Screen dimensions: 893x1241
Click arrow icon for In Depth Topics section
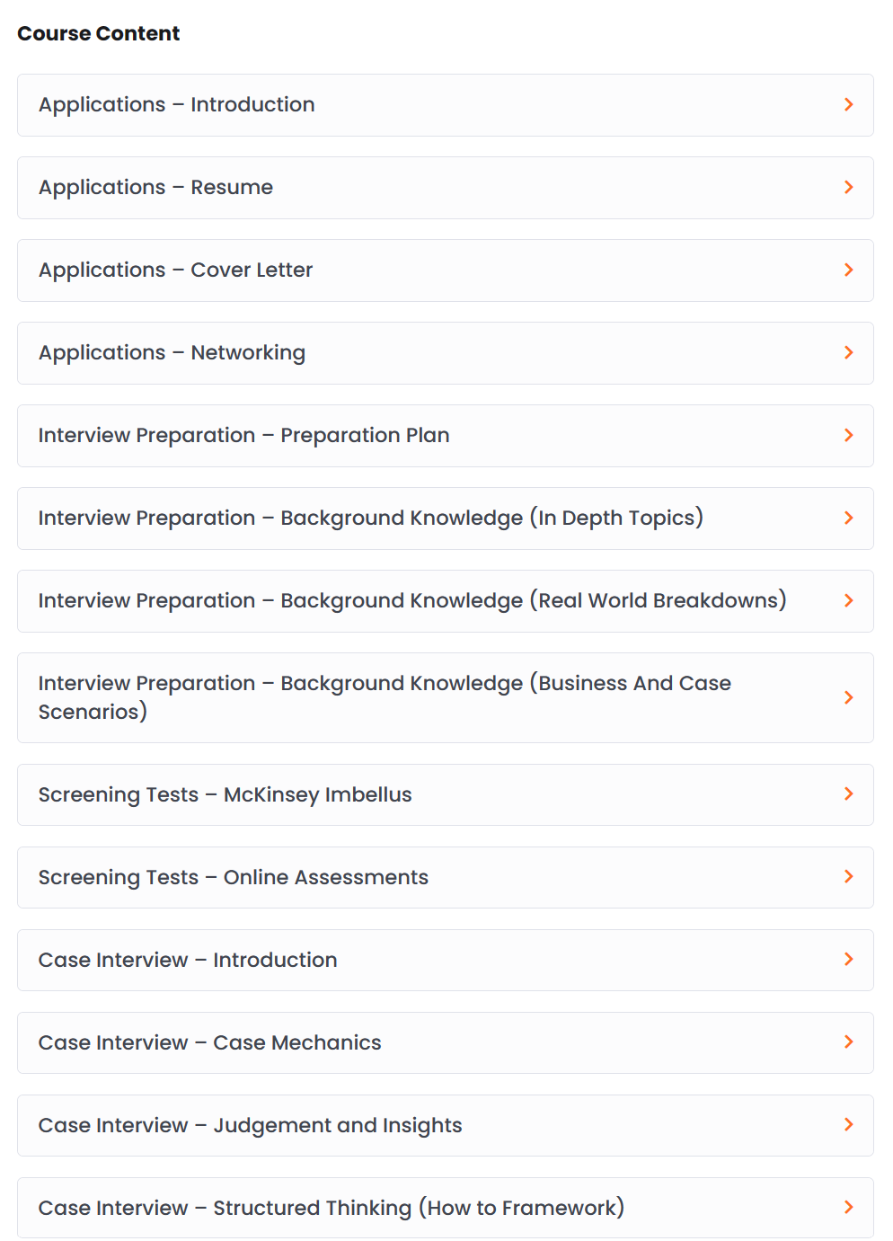tap(849, 518)
